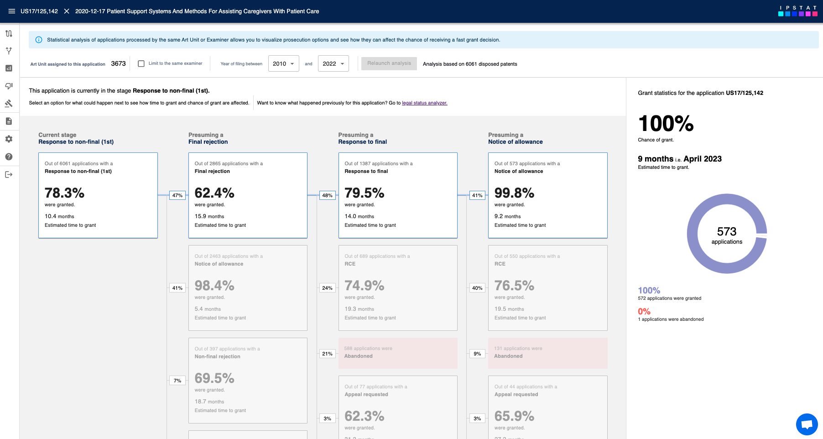
Task: Click the 40% transition label
Action: 477,288
